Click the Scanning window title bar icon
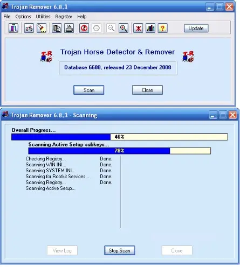This screenshot has height=267, width=240. tap(5, 114)
